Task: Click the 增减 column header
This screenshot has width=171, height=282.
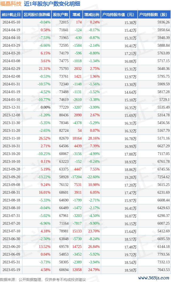Action: pyautogui.click(x=76, y=15)
